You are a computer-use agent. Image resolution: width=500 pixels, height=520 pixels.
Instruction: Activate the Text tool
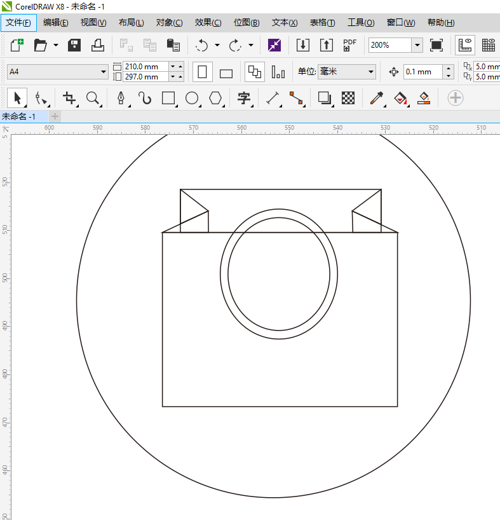243,98
